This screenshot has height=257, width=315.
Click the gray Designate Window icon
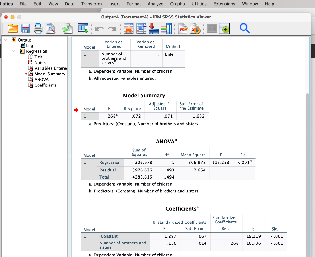coord(212,28)
